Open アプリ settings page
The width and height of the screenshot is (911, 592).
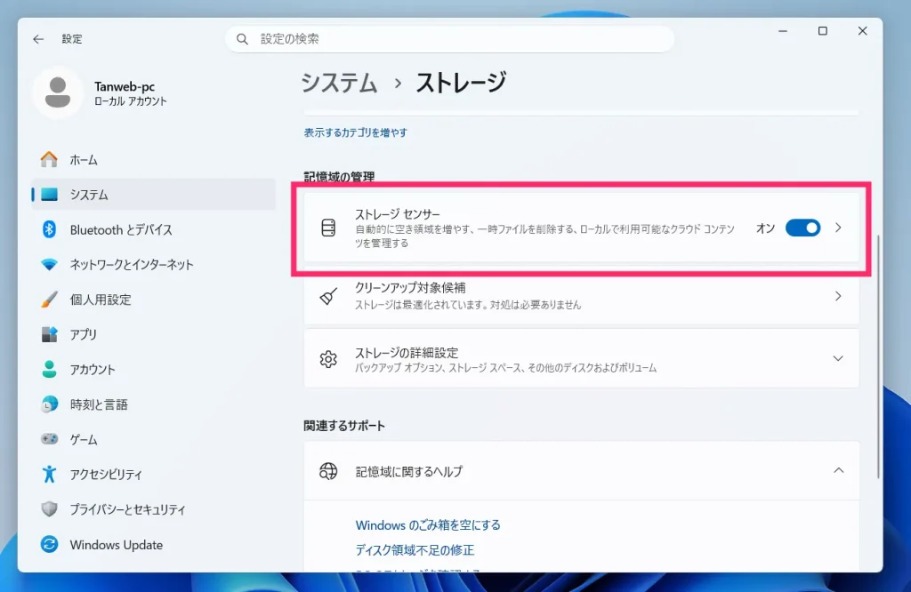[x=153, y=334]
